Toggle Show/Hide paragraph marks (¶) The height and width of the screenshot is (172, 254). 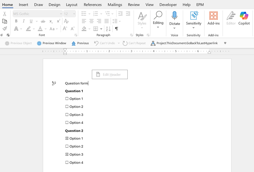pos(116,29)
